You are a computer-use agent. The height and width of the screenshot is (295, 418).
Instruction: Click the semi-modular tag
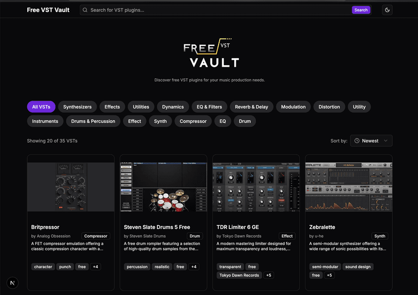pos(325,267)
